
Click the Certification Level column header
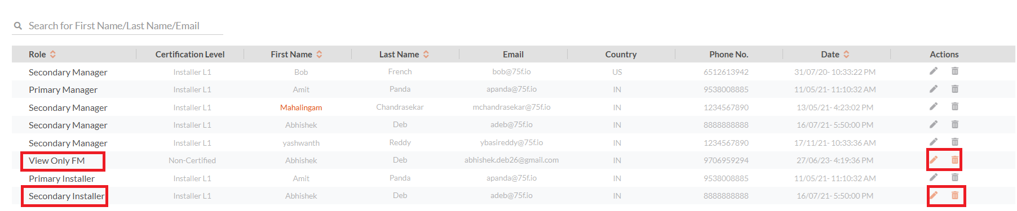(x=190, y=55)
